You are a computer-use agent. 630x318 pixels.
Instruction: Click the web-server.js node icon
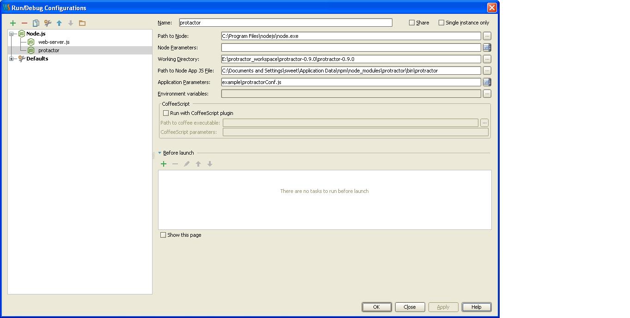coord(31,42)
